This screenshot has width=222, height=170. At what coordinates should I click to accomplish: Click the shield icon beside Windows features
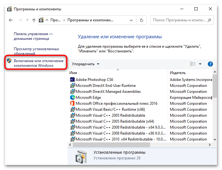point(9,61)
